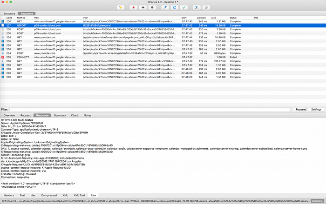Click the green checkmark validate icon
The image size is (326, 204).
184,7
